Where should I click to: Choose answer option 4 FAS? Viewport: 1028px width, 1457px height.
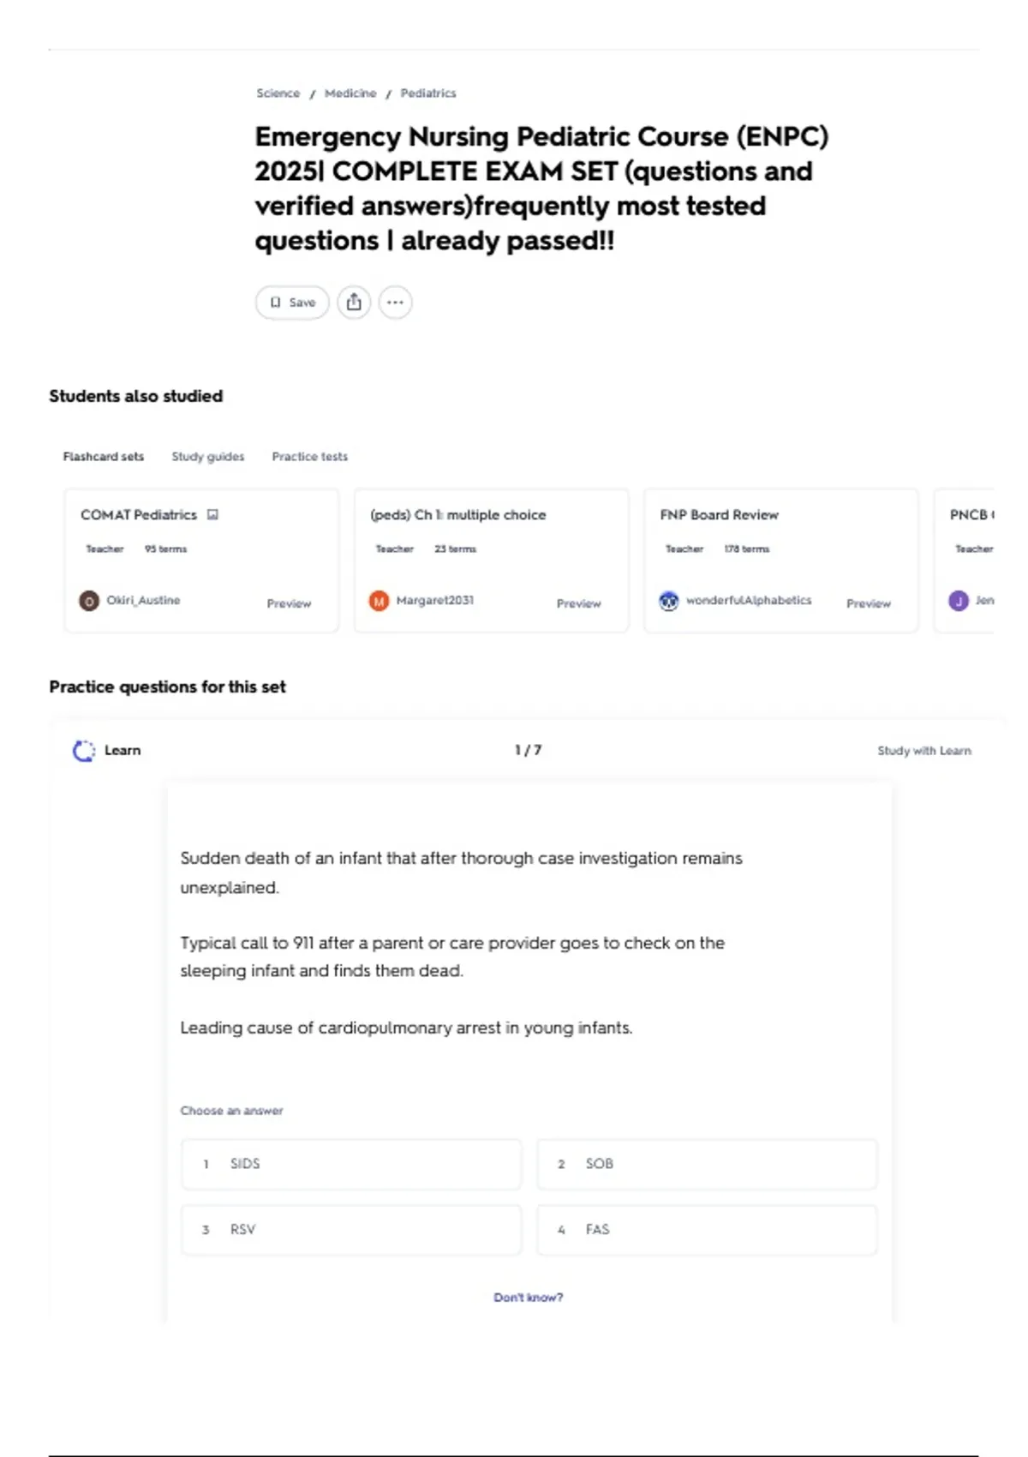(x=707, y=1230)
